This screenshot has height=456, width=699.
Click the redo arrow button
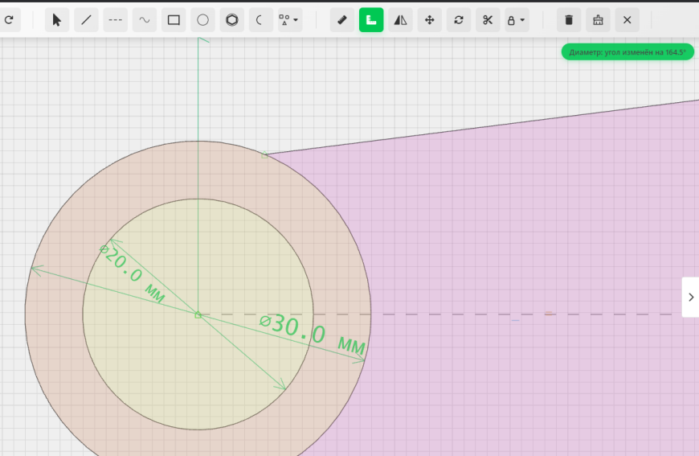[x=9, y=20]
